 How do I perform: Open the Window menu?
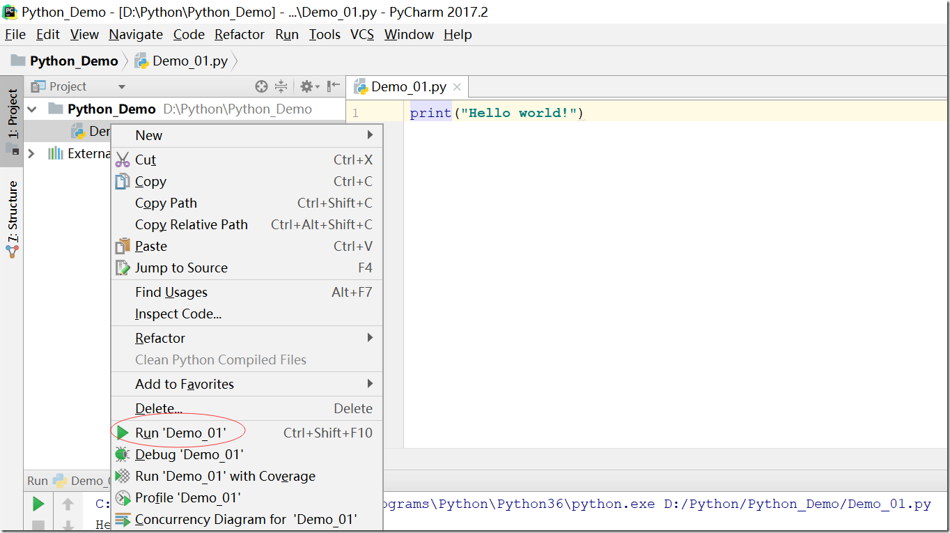coord(409,34)
